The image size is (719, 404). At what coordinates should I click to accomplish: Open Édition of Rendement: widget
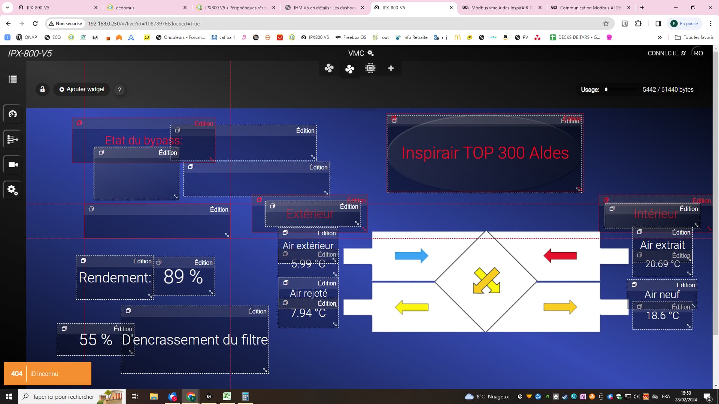coord(142,261)
